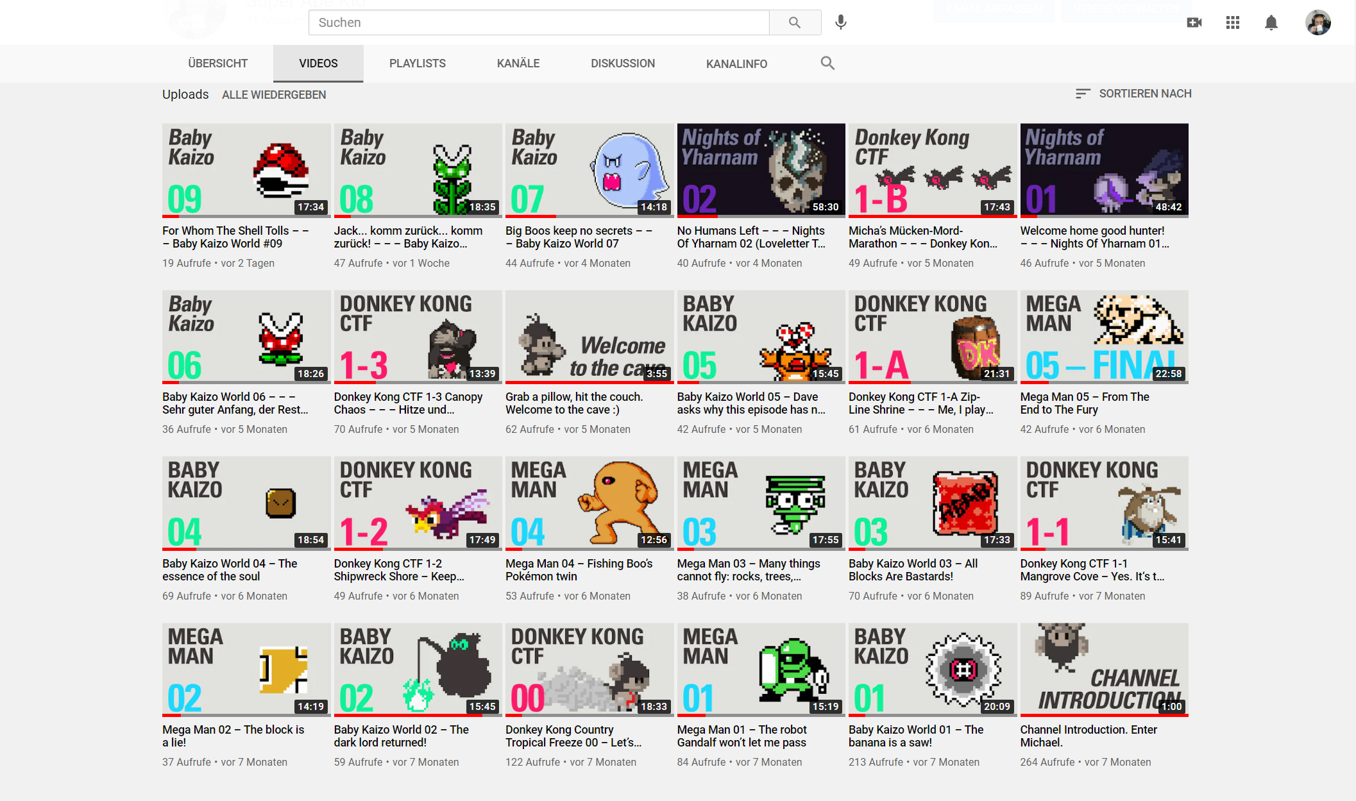The image size is (1356, 801).
Task: Click title Jack... komm zurück
Action: point(408,237)
